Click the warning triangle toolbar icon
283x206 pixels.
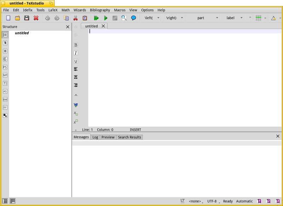[x=273, y=18]
